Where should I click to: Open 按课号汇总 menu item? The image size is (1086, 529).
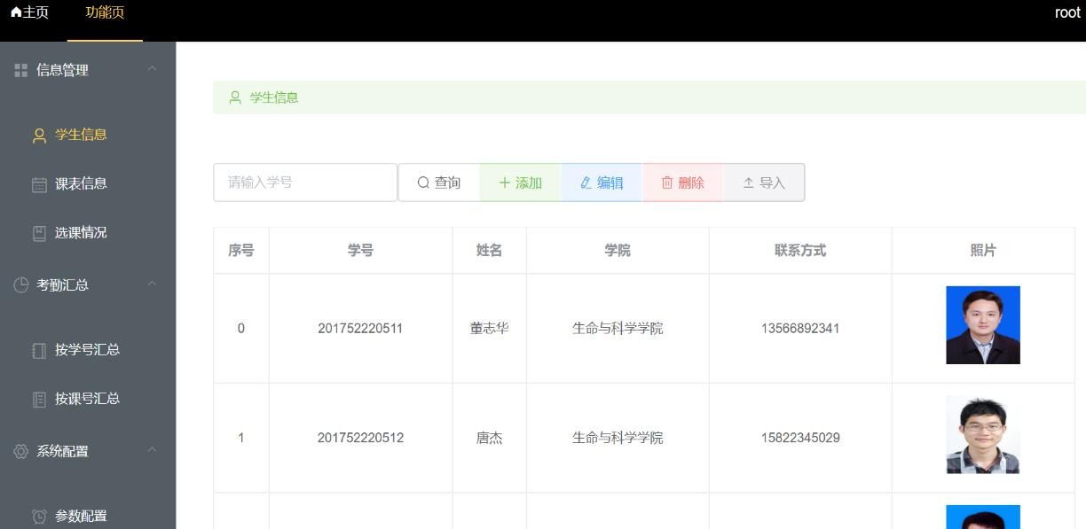[88, 398]
